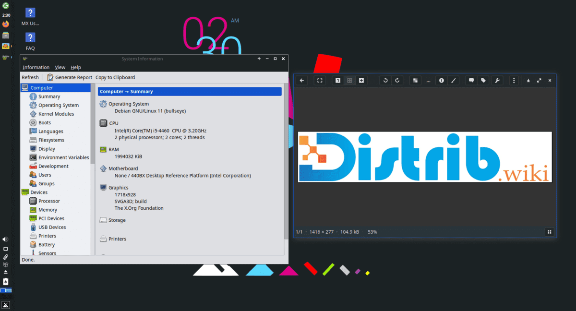Screen dimensions: 576x311
Task: Select Languages in the sidebar
Action: [x=50, y=131]
